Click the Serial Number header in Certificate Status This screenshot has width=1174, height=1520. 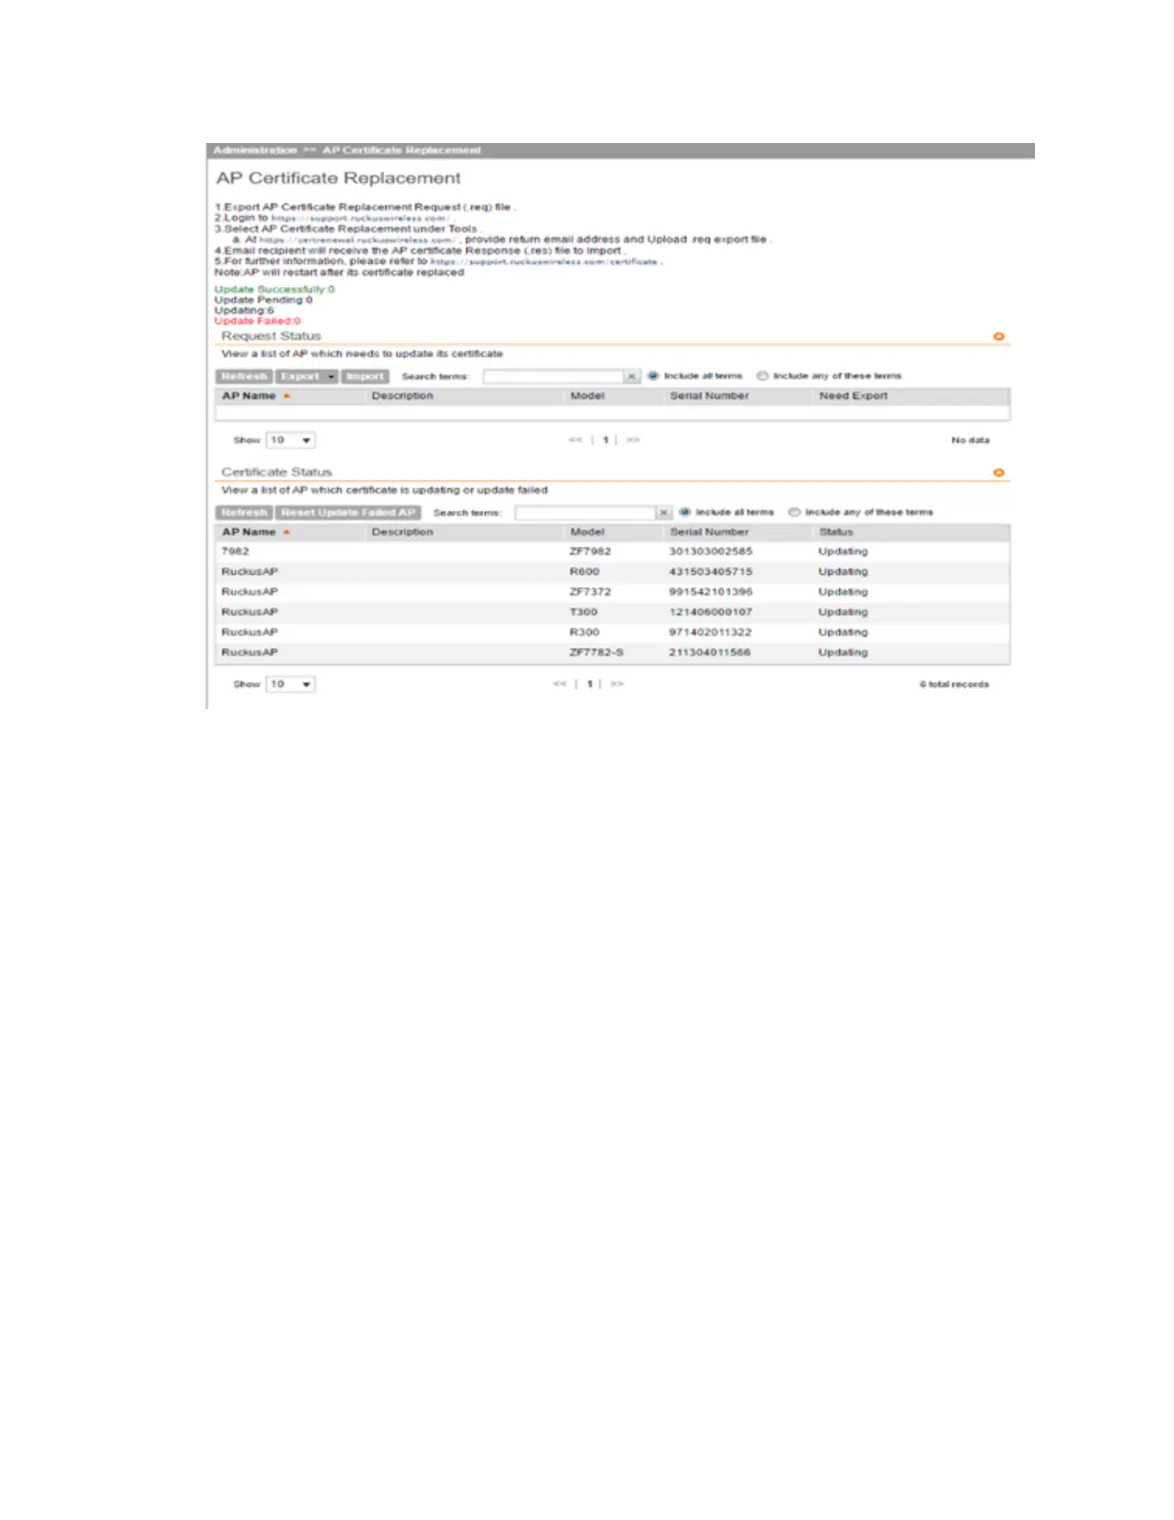[709, 533]
